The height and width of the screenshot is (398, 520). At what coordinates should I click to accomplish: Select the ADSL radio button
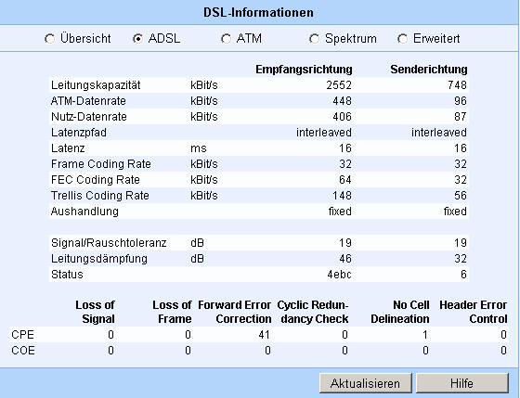(137, 39)
